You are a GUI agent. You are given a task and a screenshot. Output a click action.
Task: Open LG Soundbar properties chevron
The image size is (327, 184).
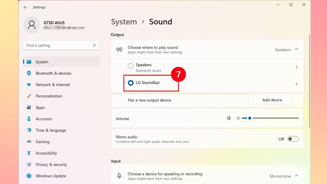[297, 84]
